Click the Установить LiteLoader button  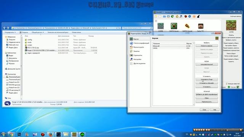[207, 83]
